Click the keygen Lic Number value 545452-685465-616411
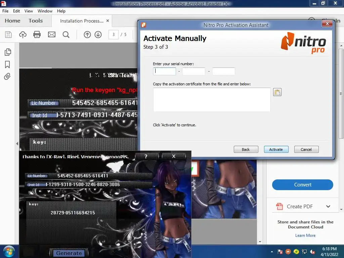Screen dimensions: 344x258 coord(83,176)
